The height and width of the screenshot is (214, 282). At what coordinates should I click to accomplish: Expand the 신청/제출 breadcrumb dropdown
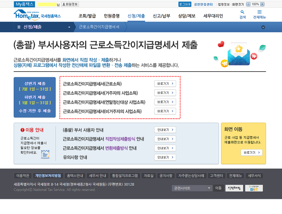[x=69, y=27]
